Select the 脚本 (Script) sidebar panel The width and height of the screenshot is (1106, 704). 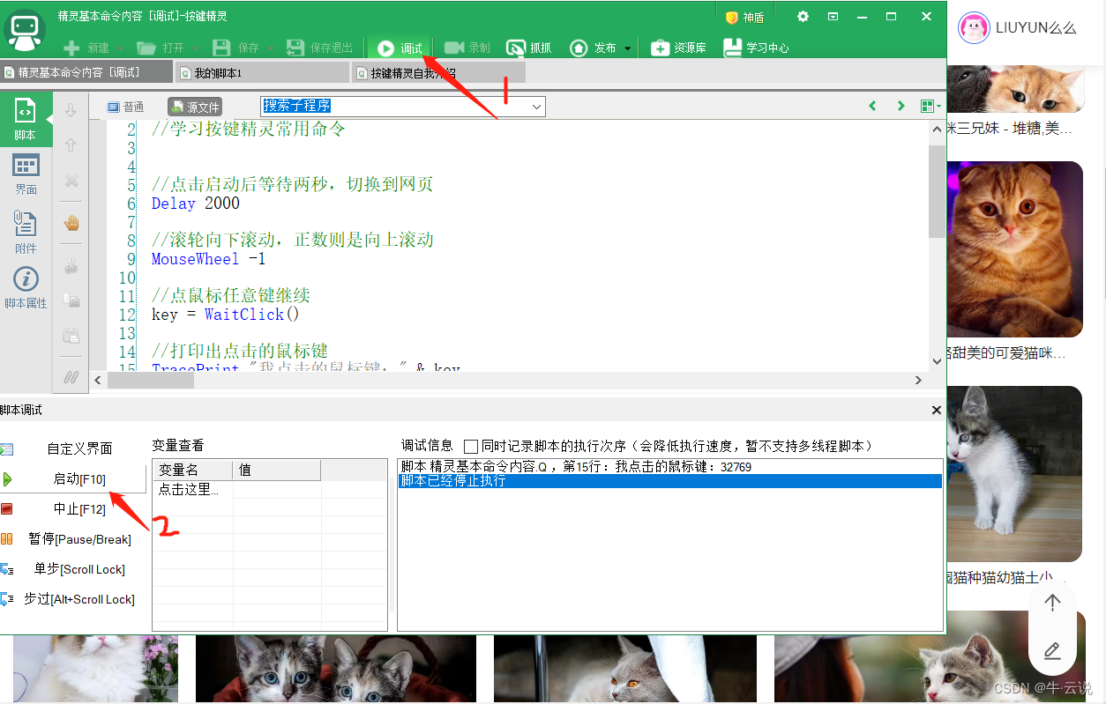pos(26,121)
